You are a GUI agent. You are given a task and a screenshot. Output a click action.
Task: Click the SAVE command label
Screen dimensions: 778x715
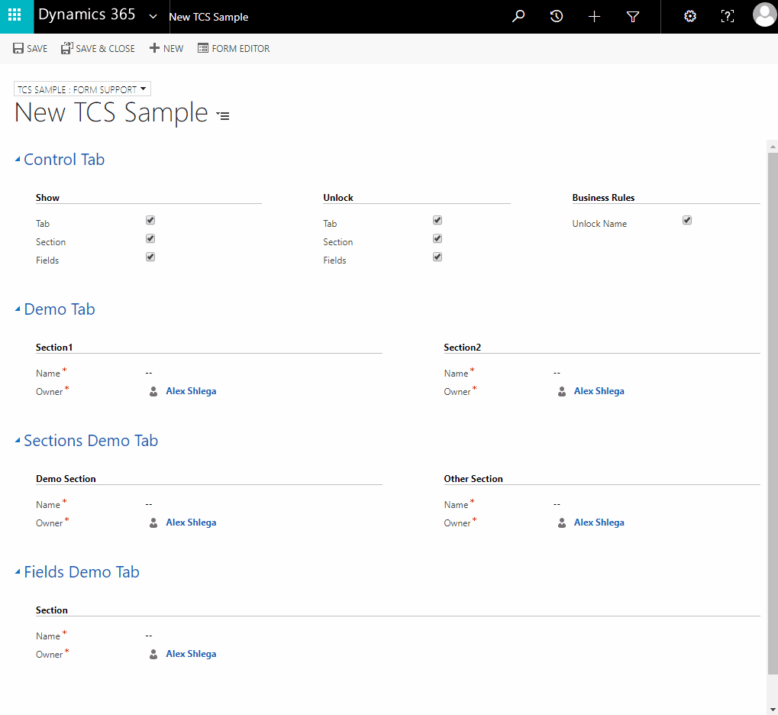37,49
